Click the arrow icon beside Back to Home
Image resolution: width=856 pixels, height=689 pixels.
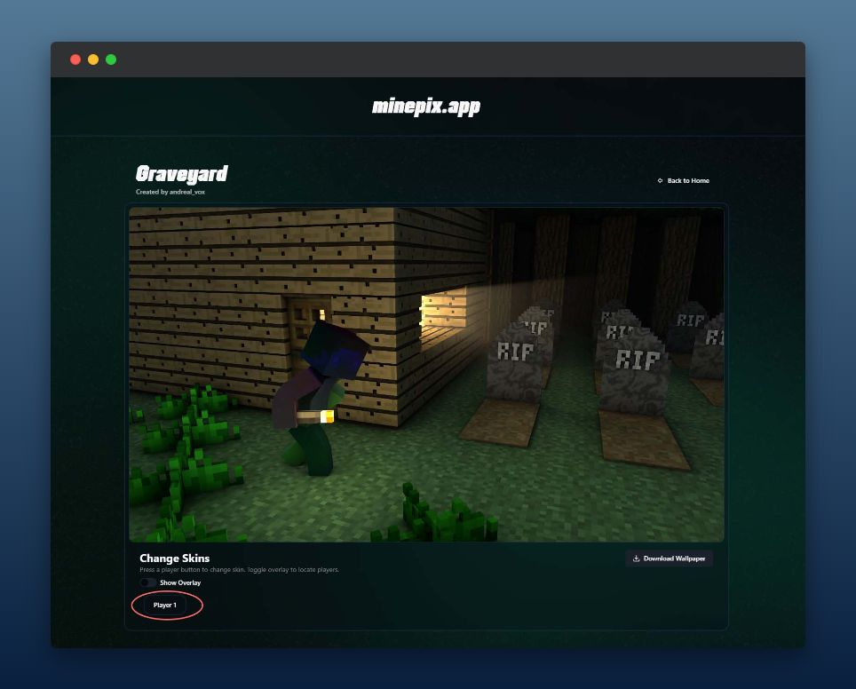660,181
